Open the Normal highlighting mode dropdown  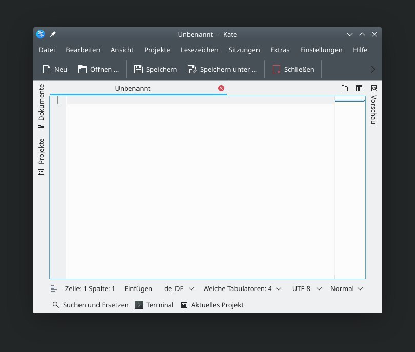[x=347, y=288]
